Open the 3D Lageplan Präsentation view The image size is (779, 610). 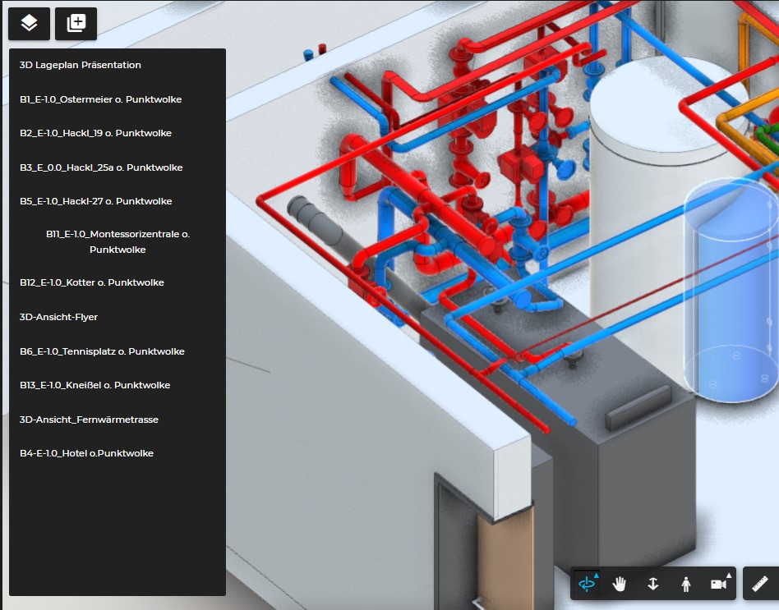click(79, 64)
